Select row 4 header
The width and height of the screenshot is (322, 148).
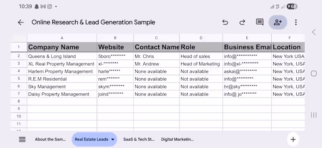tap(19, 71)
